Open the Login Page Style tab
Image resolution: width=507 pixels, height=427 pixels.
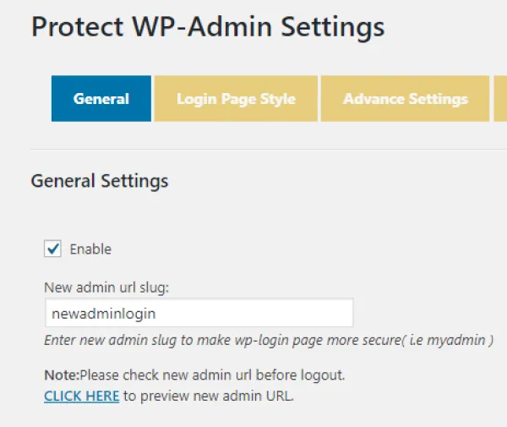[x=236, y=99]
